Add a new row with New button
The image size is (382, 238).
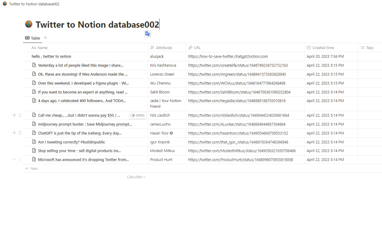pos(31,168)
